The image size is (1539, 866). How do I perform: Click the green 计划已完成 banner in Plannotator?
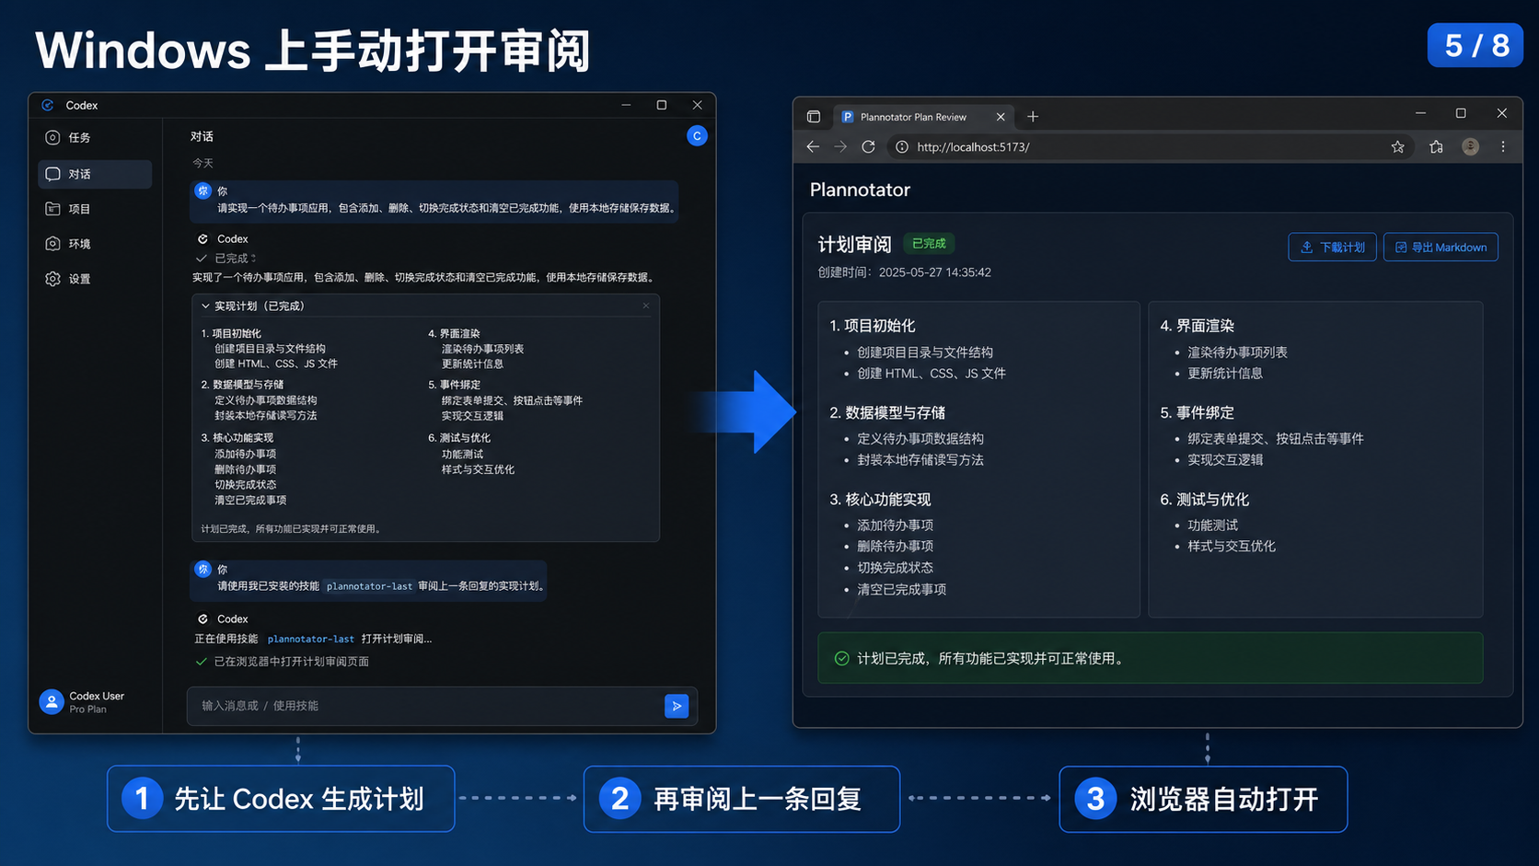(1151, 658)
